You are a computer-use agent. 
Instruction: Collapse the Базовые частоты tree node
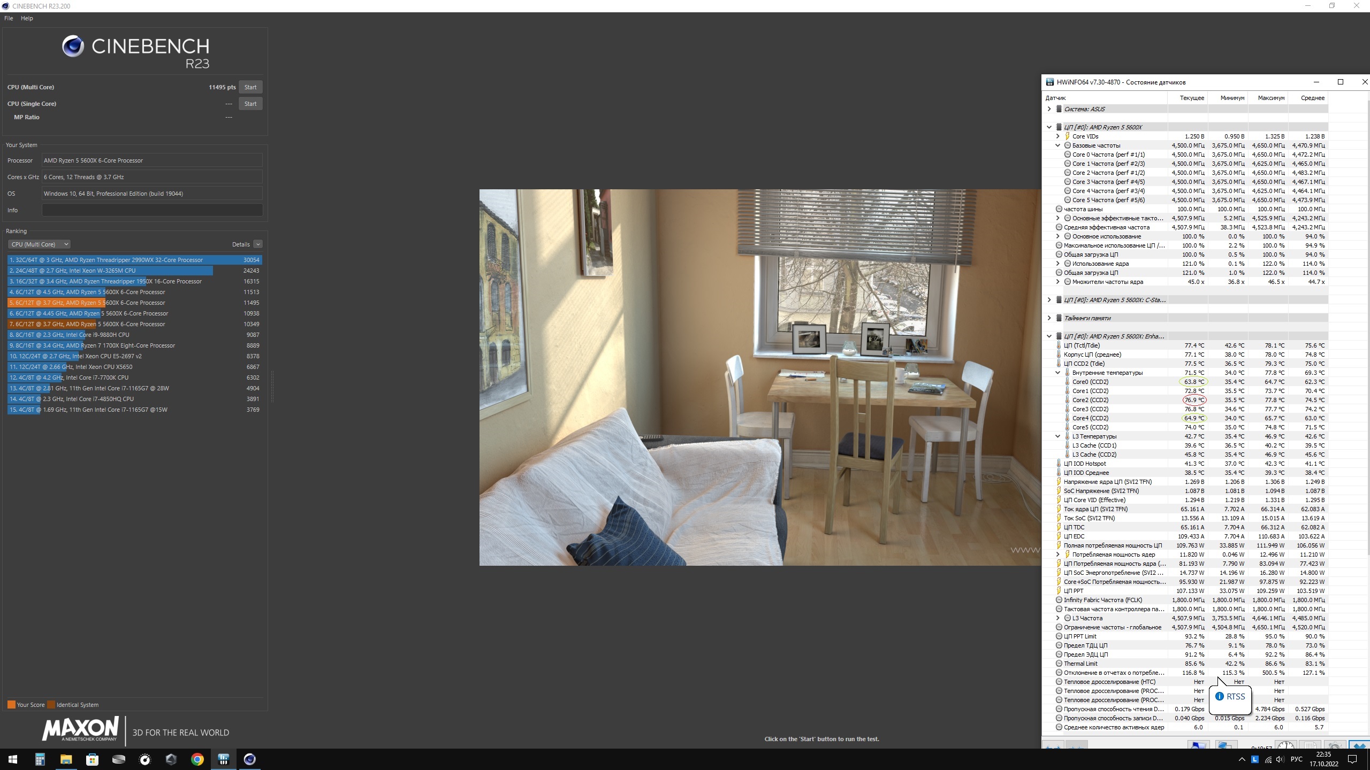(1057, 145)
